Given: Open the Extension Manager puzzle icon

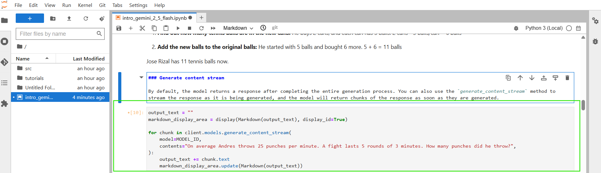Looking at the screenshot, I should pyautogui.click(x=4, y=103).
